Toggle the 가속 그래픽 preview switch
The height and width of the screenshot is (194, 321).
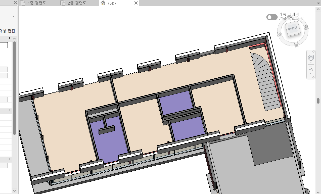click(272, 17)
